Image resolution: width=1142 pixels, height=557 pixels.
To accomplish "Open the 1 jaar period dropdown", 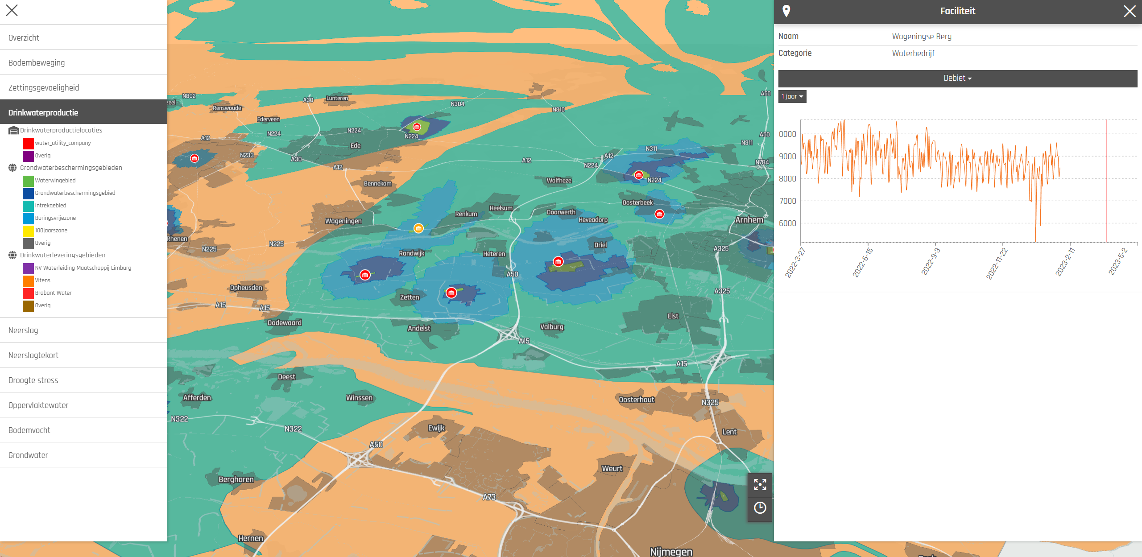I will (x=792, y=96).
